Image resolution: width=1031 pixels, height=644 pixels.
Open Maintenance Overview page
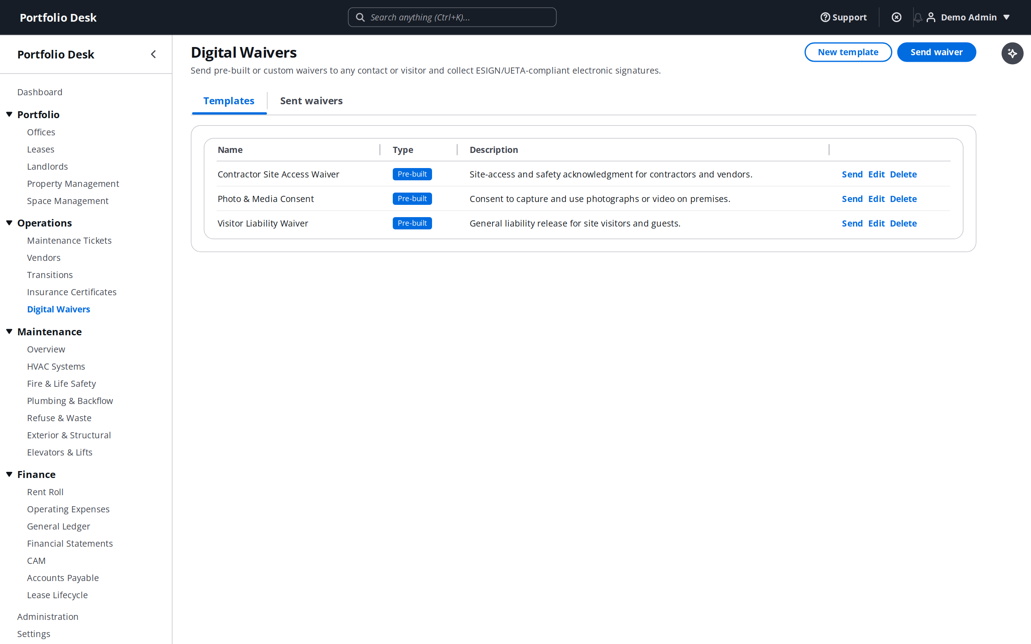(x=46, y=349)
